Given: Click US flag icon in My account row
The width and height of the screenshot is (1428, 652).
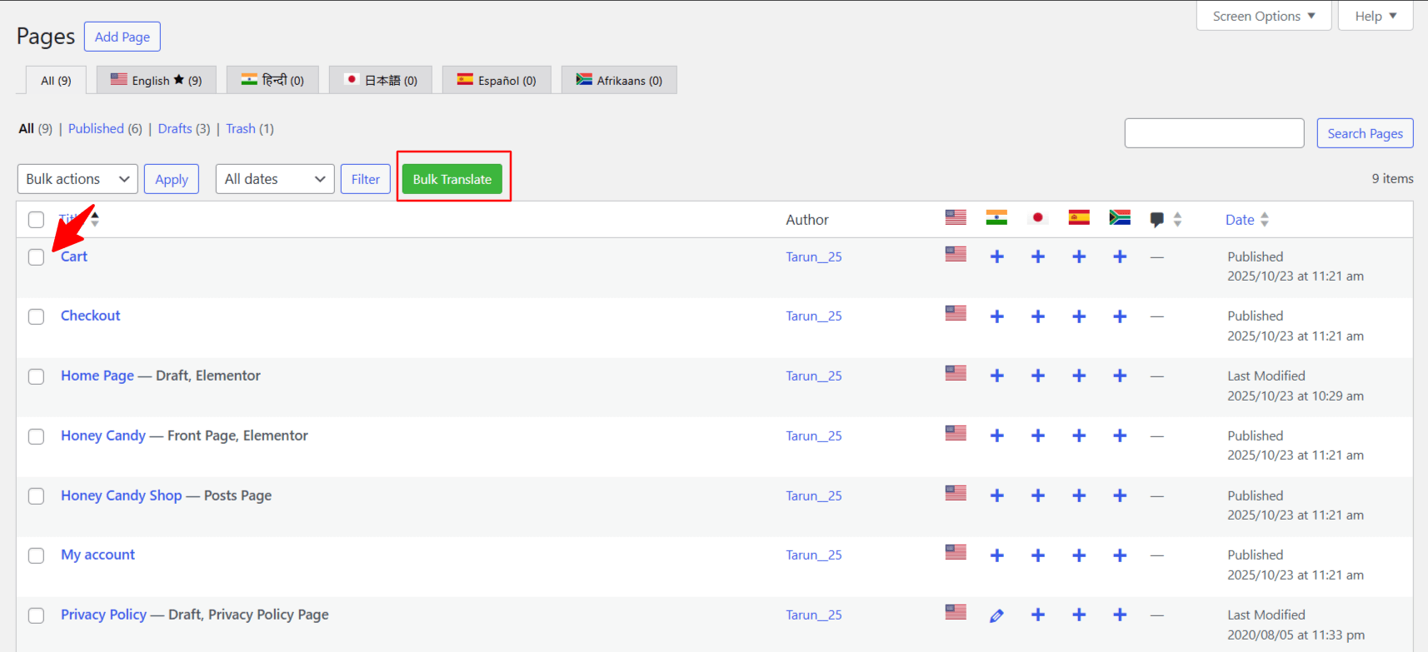Looking at the screenshot, I should [x=956, y=552].
